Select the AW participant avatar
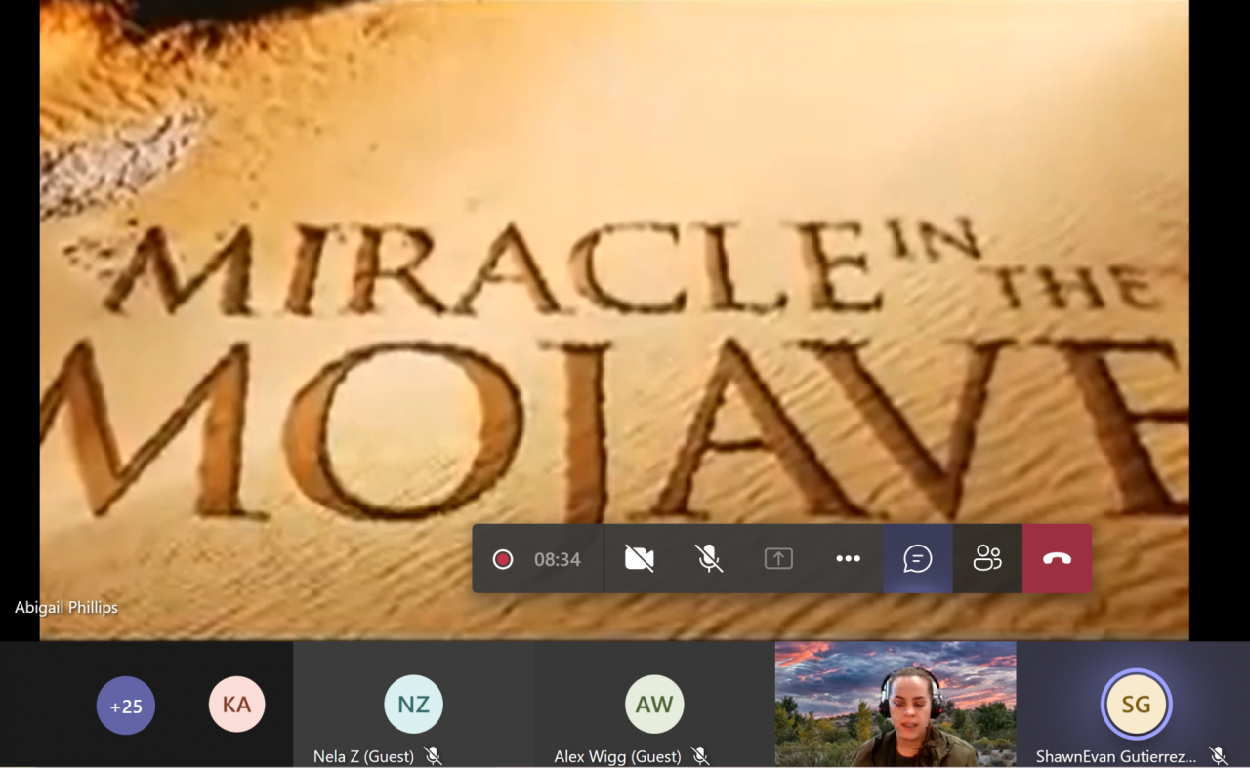This screenshot has width=1250, height=768. [654, 705]
